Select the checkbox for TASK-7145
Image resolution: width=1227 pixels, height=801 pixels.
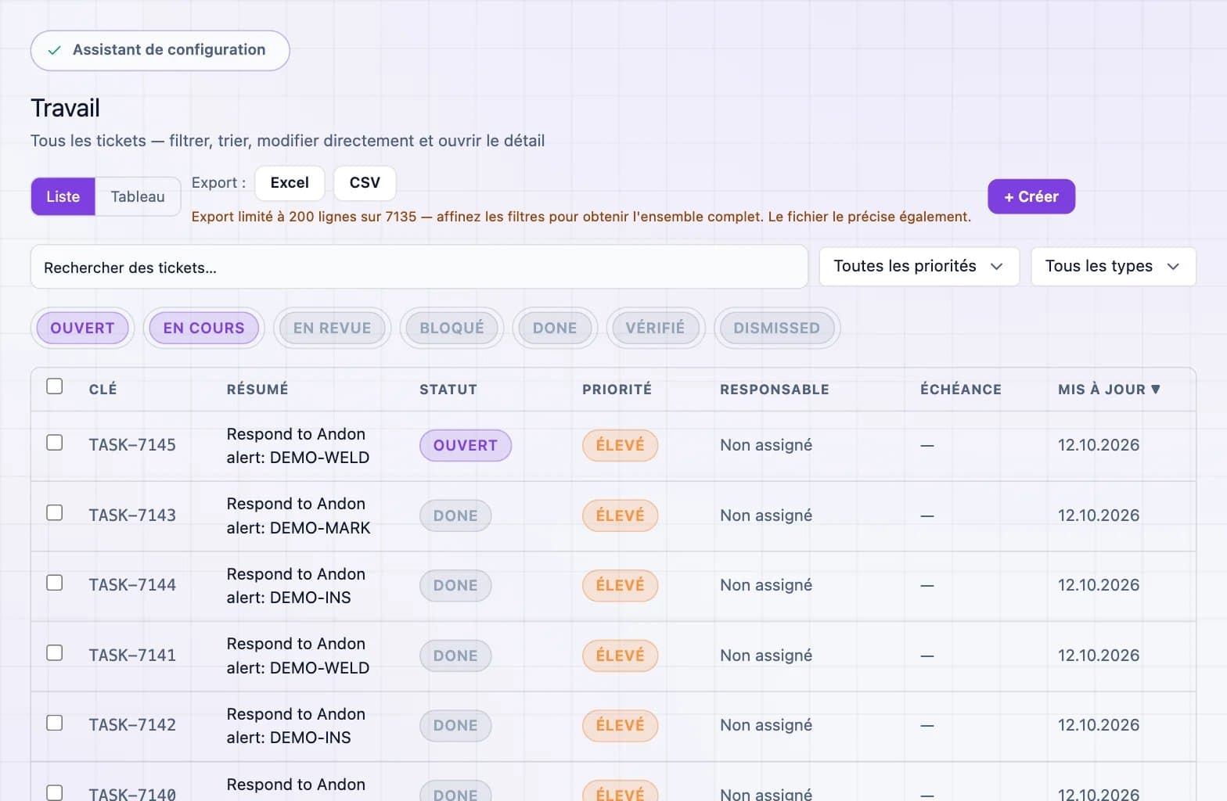pyautogui.click(x=54, y=443)
